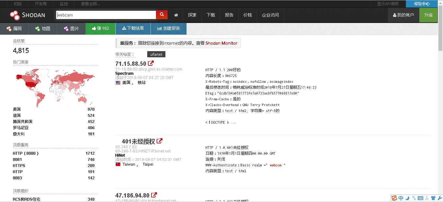Open result IP 47.186.94.80
The image size is (443, 202).
click(132, 195)
